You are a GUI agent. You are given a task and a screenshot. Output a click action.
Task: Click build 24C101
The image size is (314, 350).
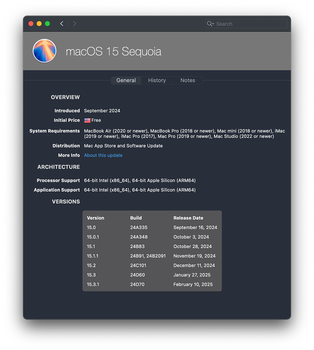coord(138,265)
